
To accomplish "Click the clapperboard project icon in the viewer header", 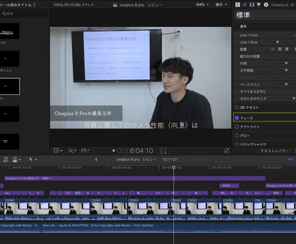I will click(x=115, y=5).
